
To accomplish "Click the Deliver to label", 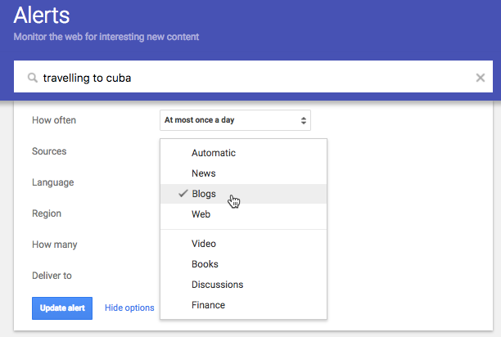I will point(52,276).
